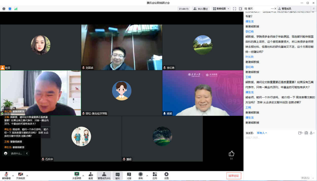Toggle 解除静音 microphone unmute
This screenshot has width=317, height=181.
point(6,175)
